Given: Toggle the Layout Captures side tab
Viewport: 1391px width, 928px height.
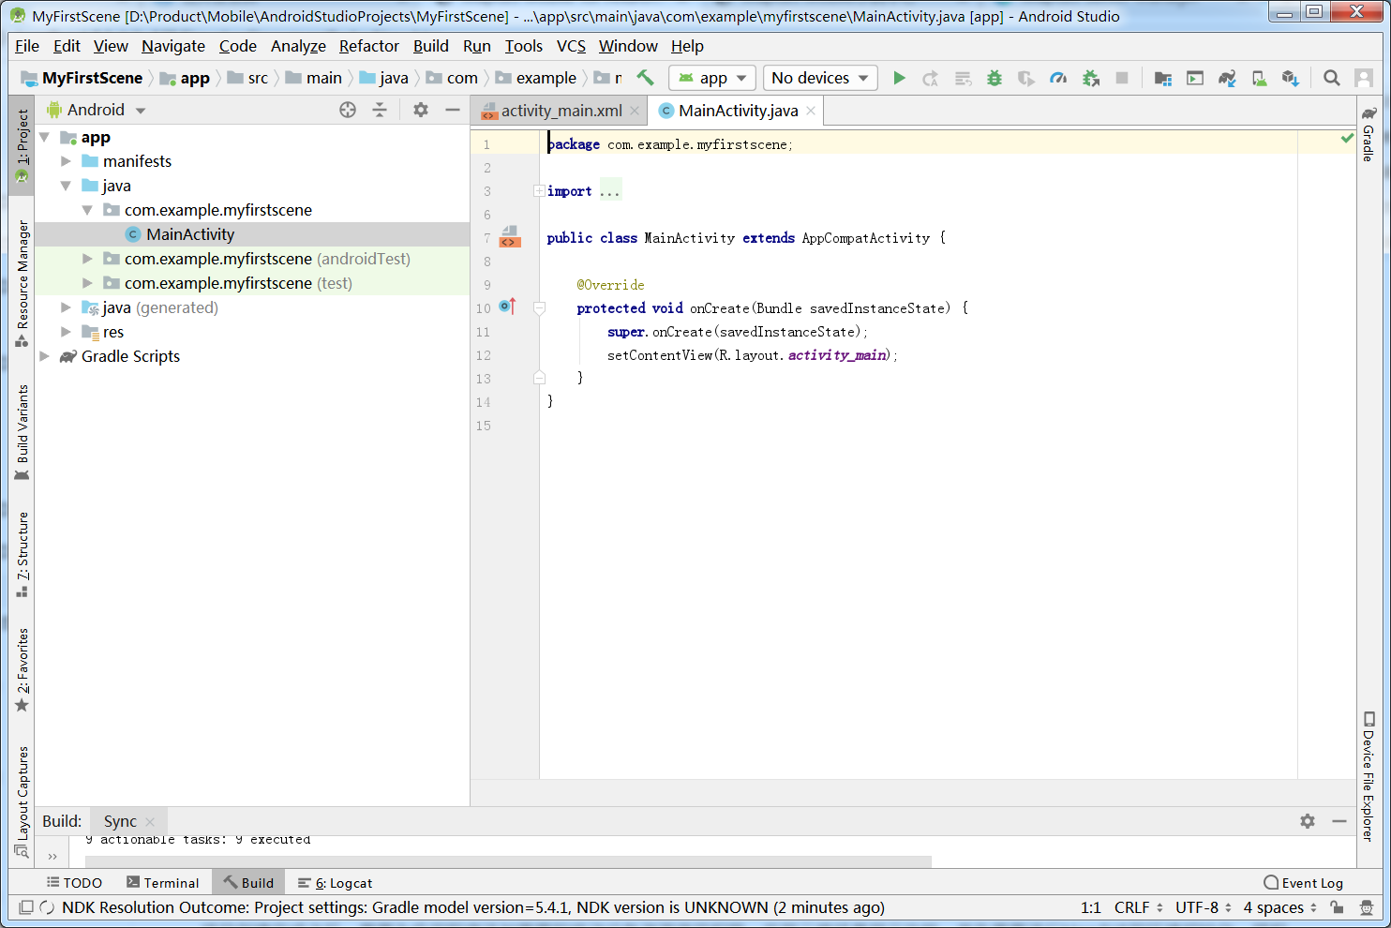Looking at the screenshot, I should (22, 802).
